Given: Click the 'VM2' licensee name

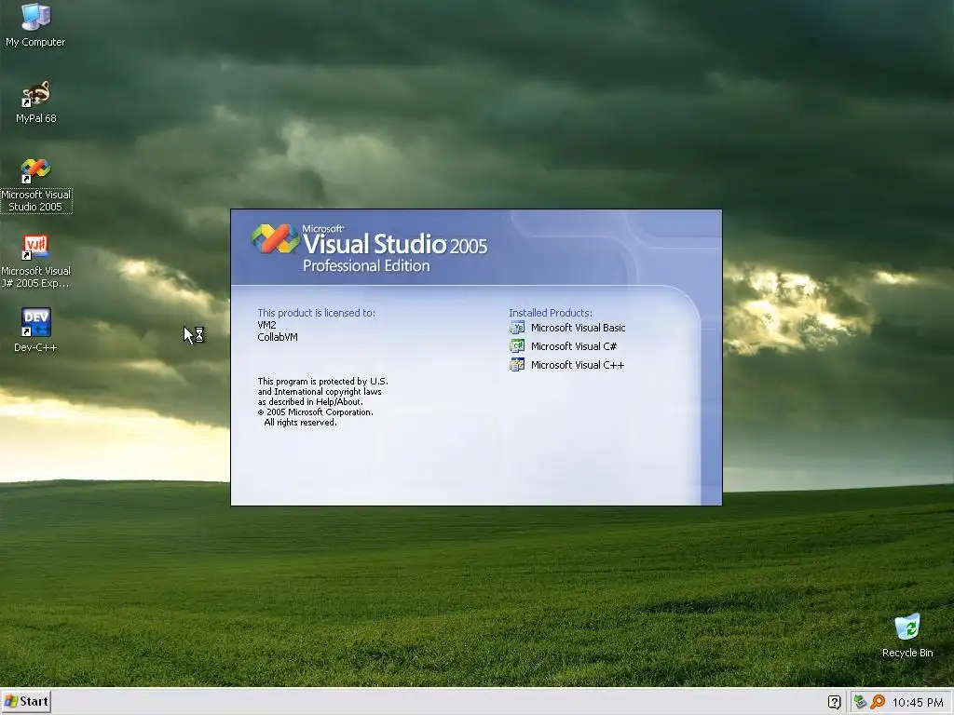Looking at the screenshot, I should 266,325.
